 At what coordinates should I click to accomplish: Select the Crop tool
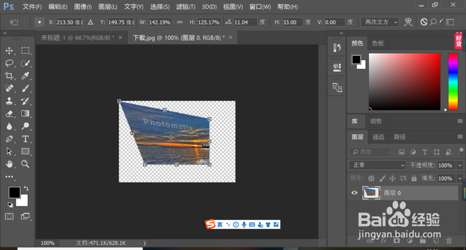click(9, 76)
